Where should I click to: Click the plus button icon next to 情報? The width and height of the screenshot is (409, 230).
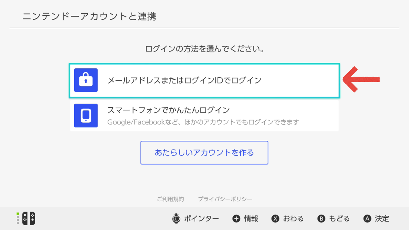point(237,218)
